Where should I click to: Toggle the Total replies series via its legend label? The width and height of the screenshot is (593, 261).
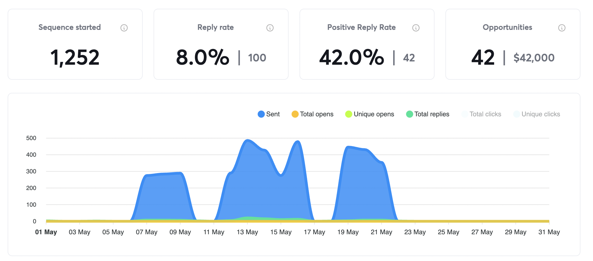point(432,114)
